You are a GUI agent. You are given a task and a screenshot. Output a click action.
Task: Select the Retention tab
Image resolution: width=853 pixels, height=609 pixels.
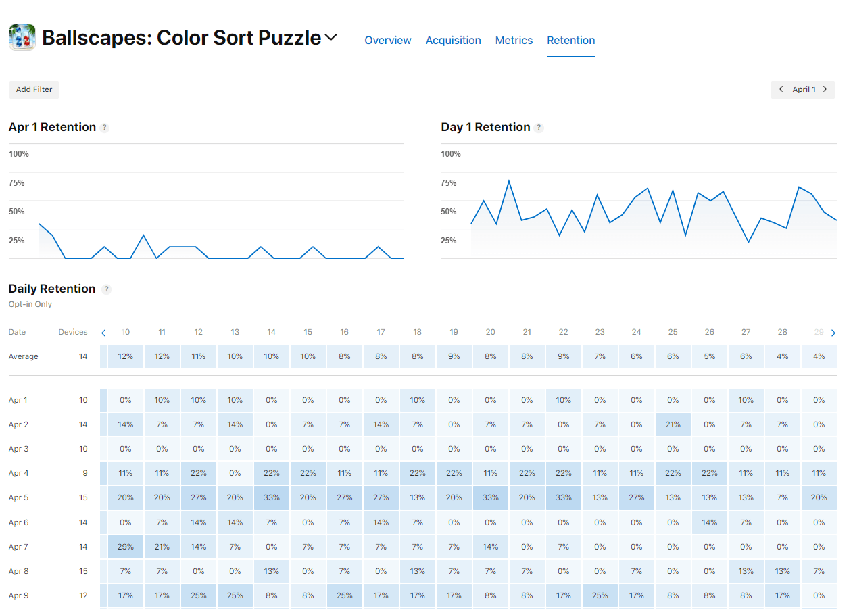click(x=570, y=41)
